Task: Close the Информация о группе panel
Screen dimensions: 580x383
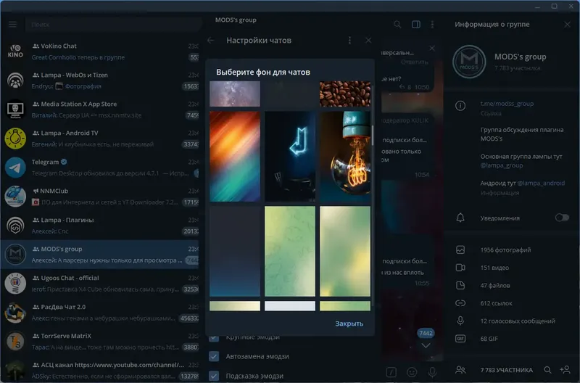Action: tap(567, 25)
